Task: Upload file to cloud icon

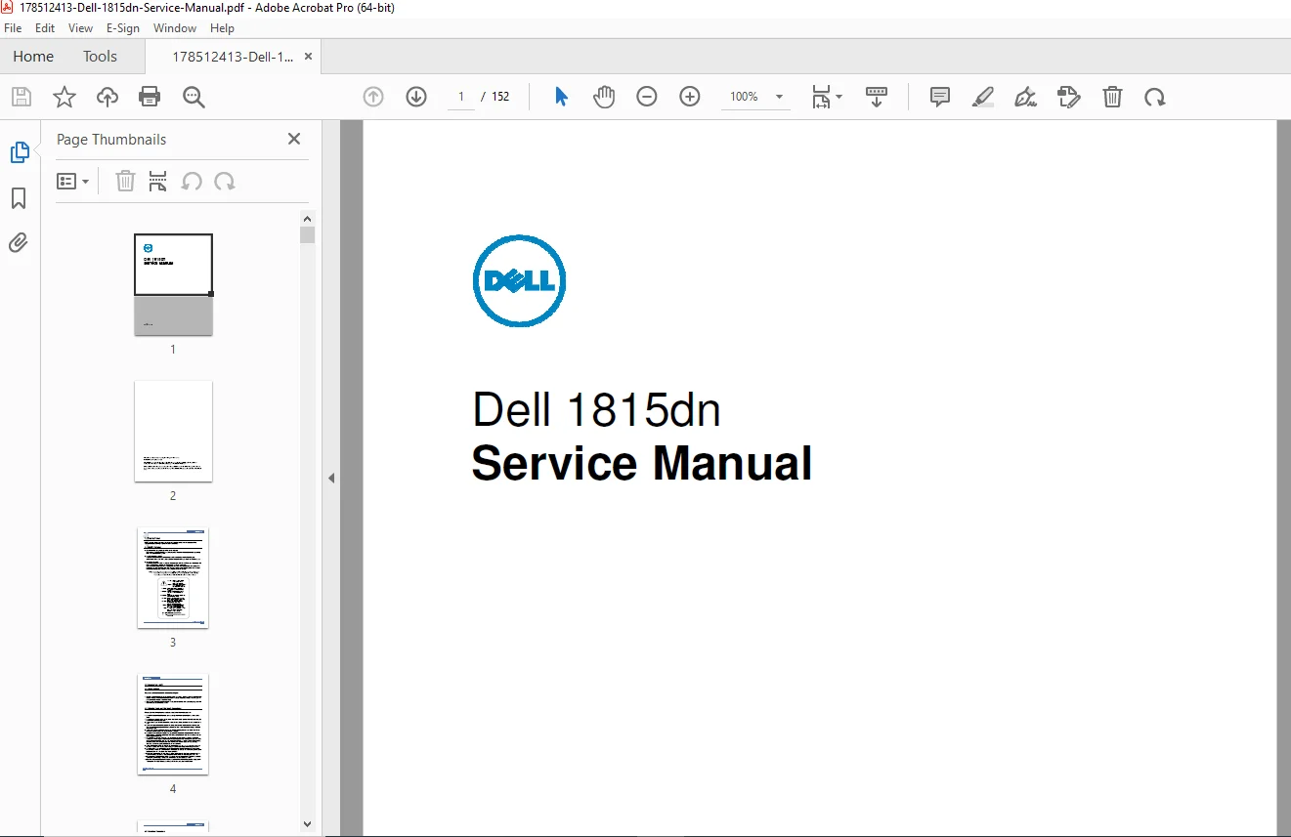Action: pyautogui.click(x=108, y=97)
